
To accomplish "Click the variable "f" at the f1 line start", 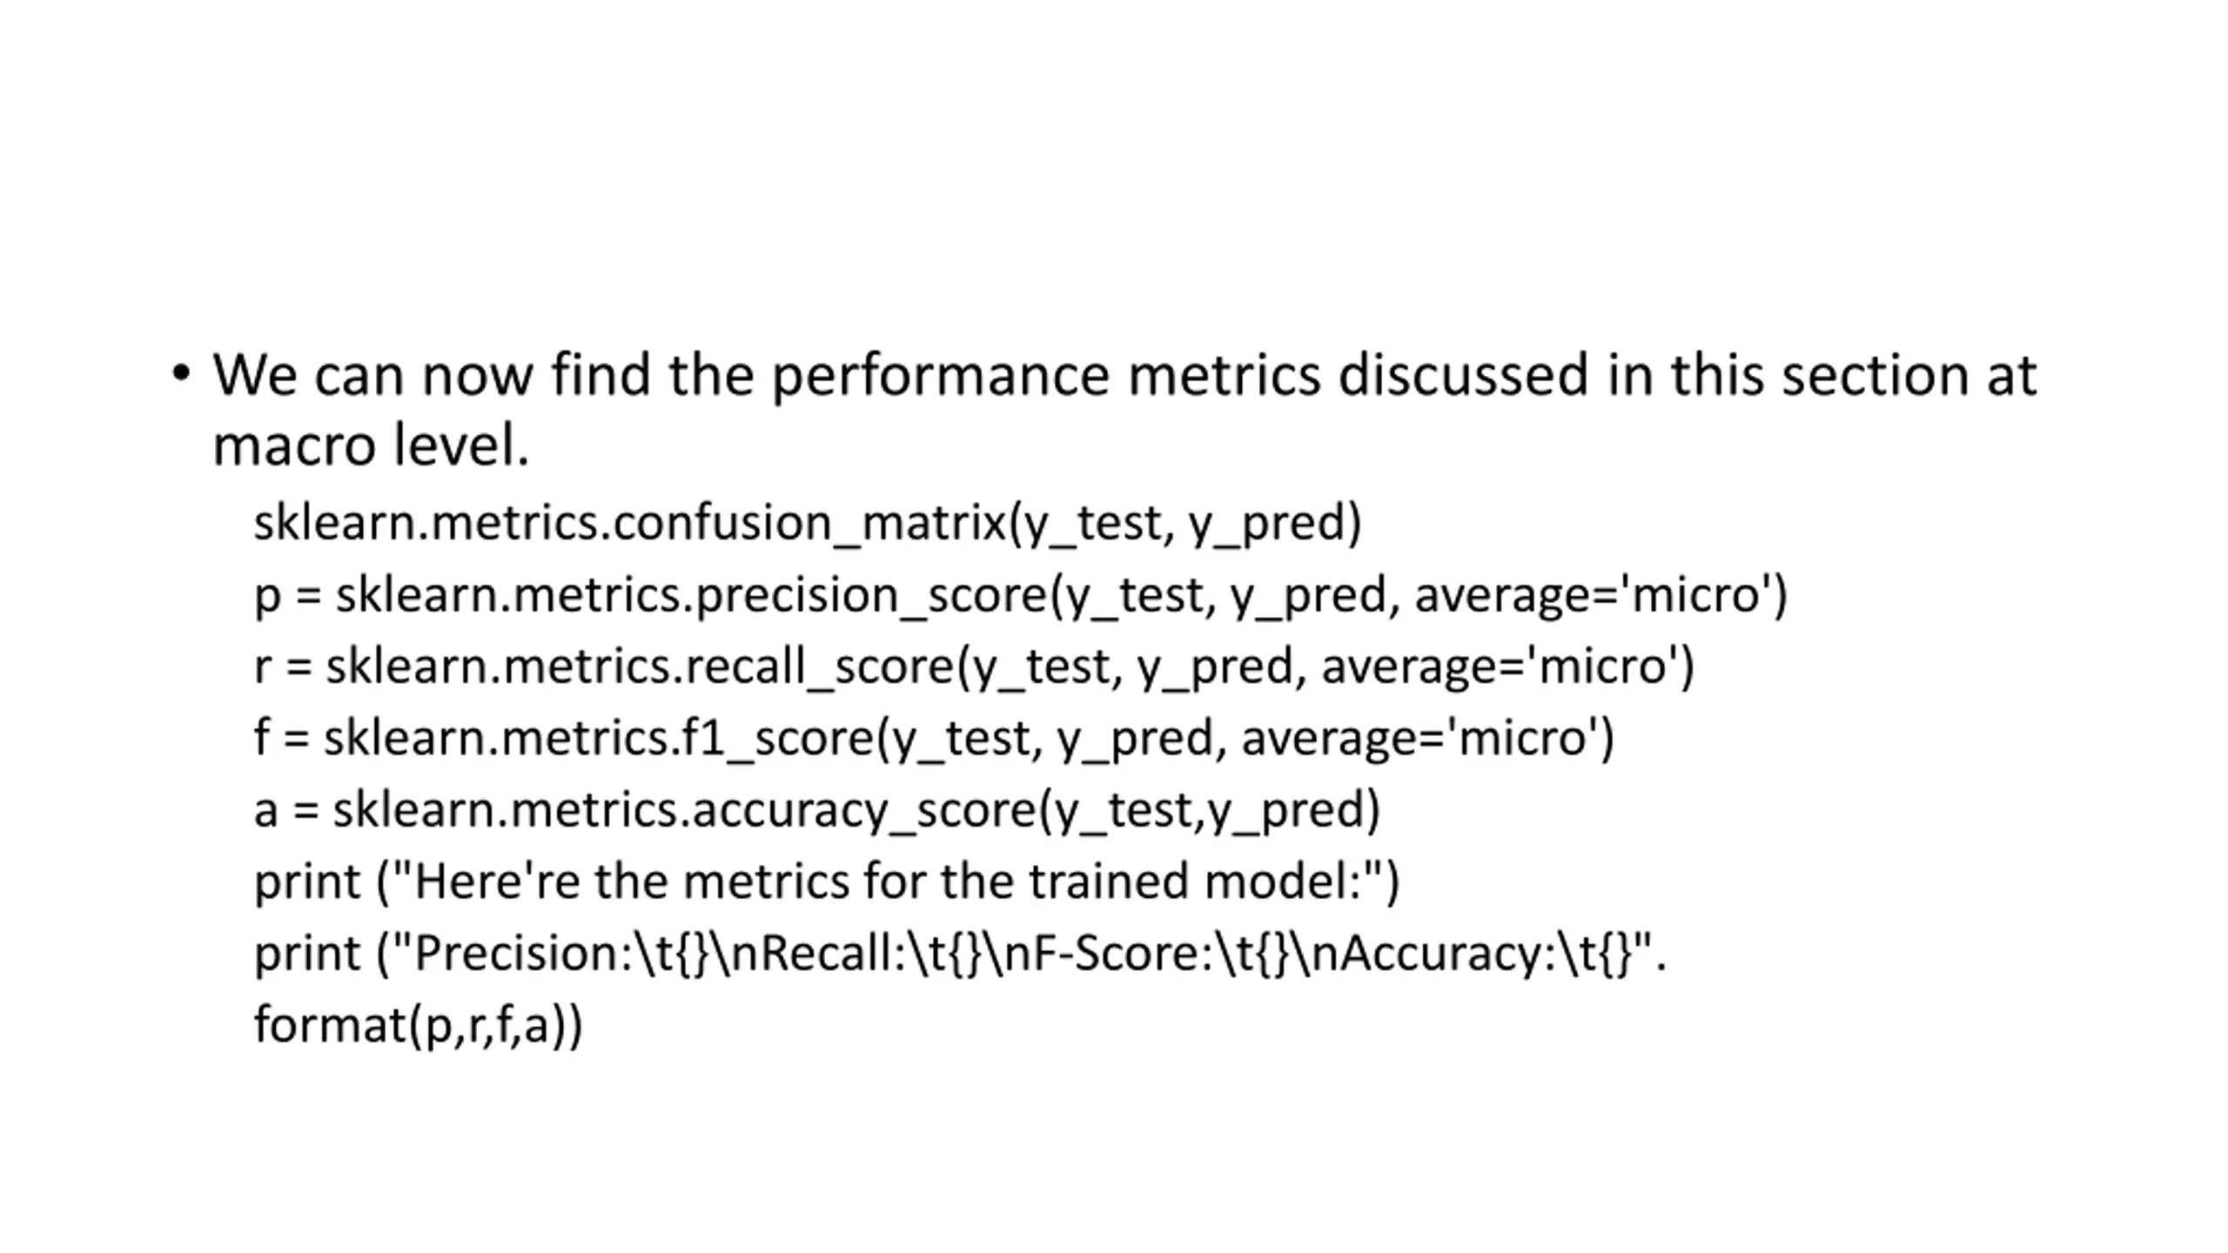I will 262,738.
